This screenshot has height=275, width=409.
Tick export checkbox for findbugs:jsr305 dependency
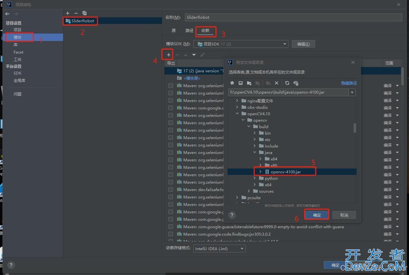171,234
